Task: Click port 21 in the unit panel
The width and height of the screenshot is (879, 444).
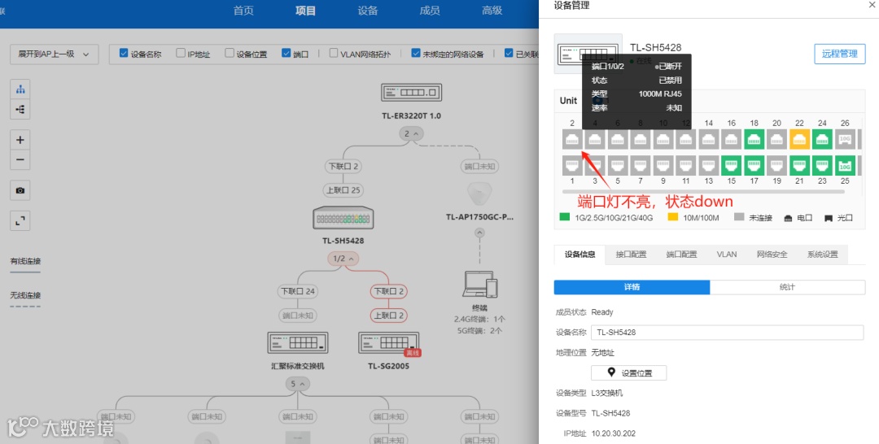Action: (x=799, y=165)
